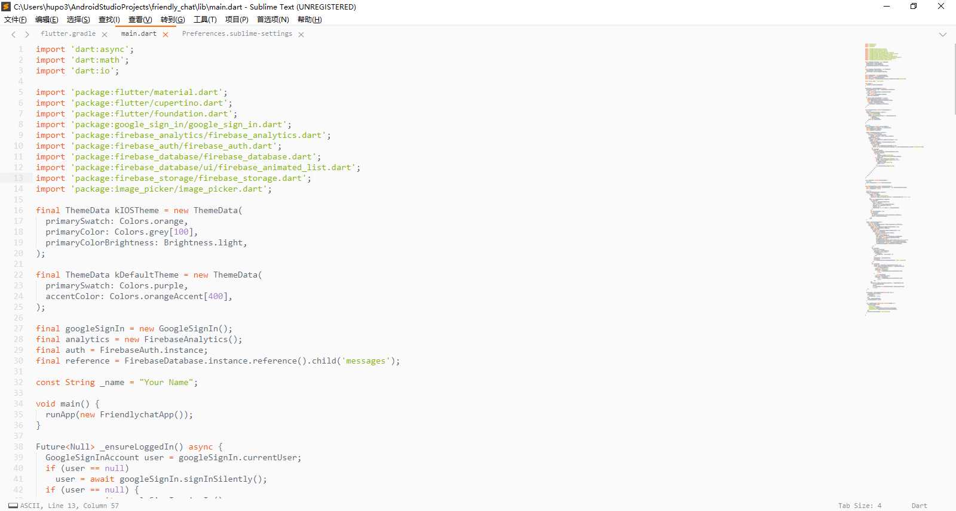Click the cupertino.dart import line
Screen dimensions: 956x511
(x=134, y=103)
